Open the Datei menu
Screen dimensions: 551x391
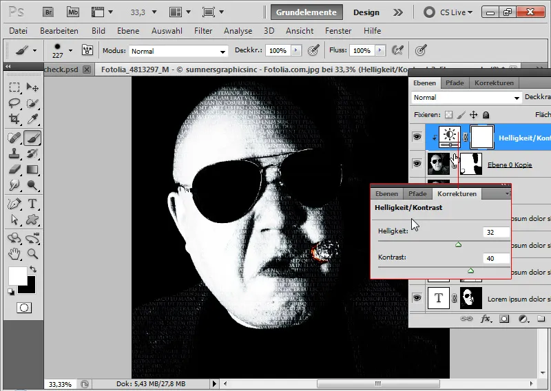coord(19,31)
